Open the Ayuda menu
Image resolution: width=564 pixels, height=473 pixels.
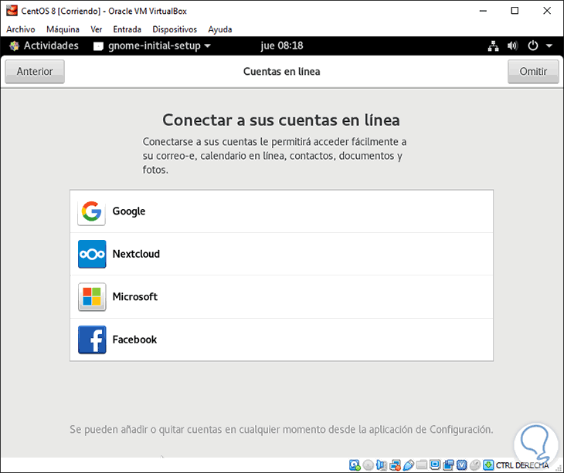[220, 29]
